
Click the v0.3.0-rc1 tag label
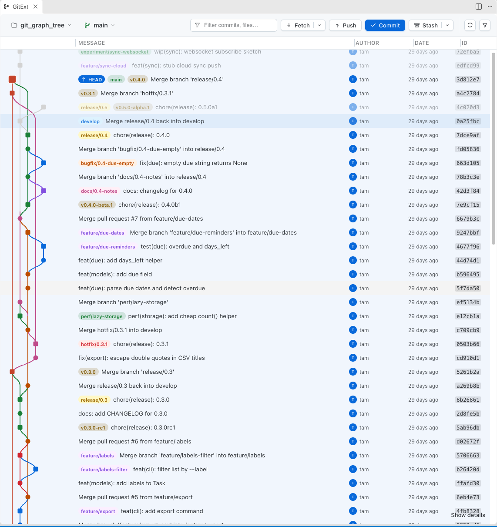coord(93,428)
